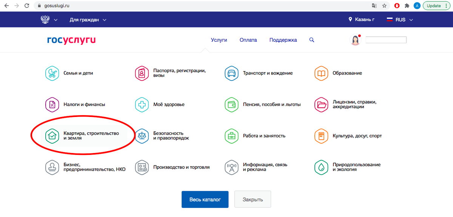
Task: Open the Услуги menu tab
Action: (x=219, y=40)
